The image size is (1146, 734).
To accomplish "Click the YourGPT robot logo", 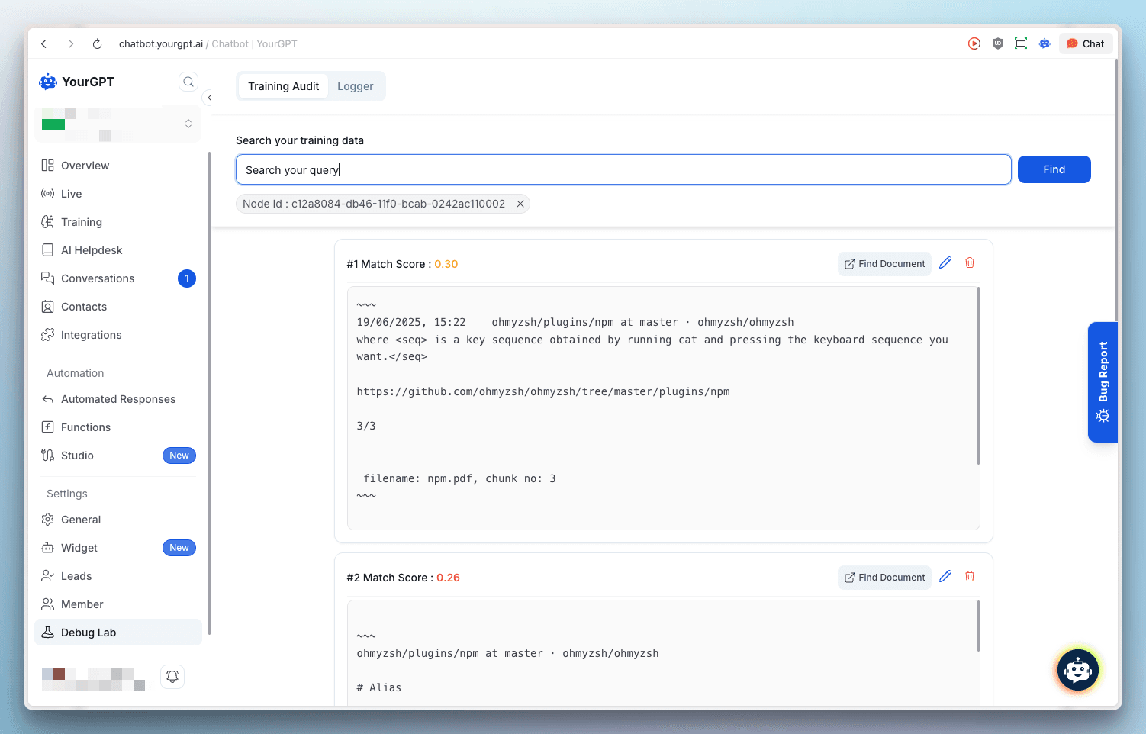I will 48,81.
